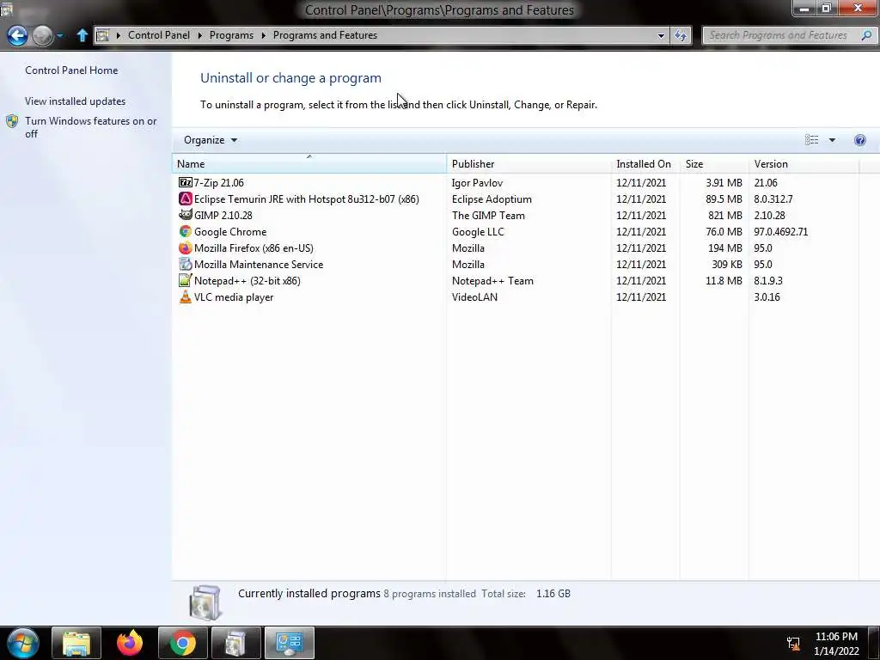Click the VLC media player cone icon

pyautogui.click(x=186, y=296)
